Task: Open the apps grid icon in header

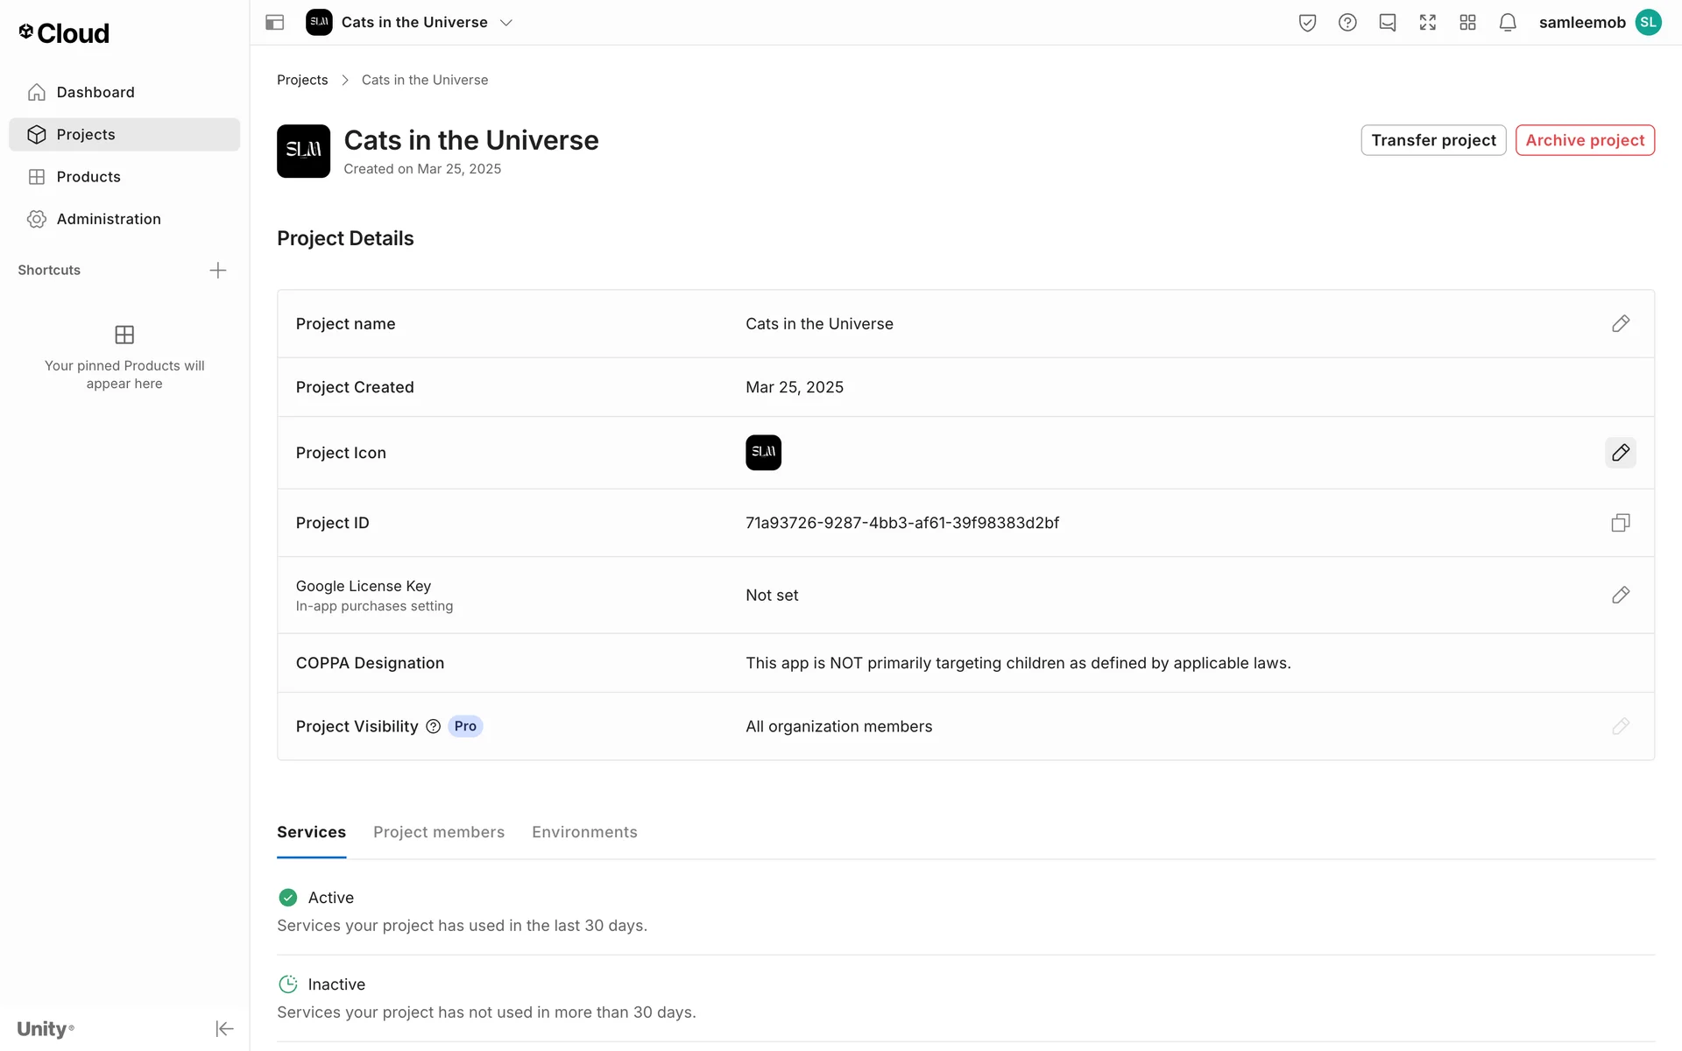Action: click(1468, 23)
